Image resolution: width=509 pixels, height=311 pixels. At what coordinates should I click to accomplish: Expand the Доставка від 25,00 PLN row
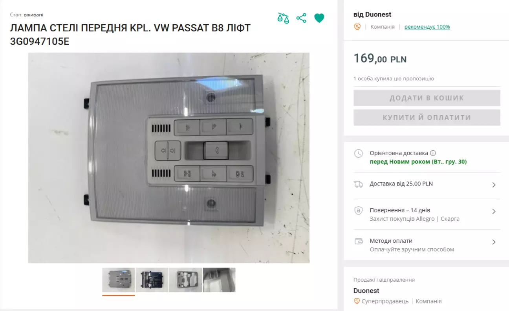coord(427,184)
